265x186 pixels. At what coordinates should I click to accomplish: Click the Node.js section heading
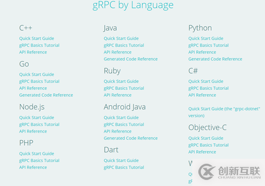click(x=32, y=107)
